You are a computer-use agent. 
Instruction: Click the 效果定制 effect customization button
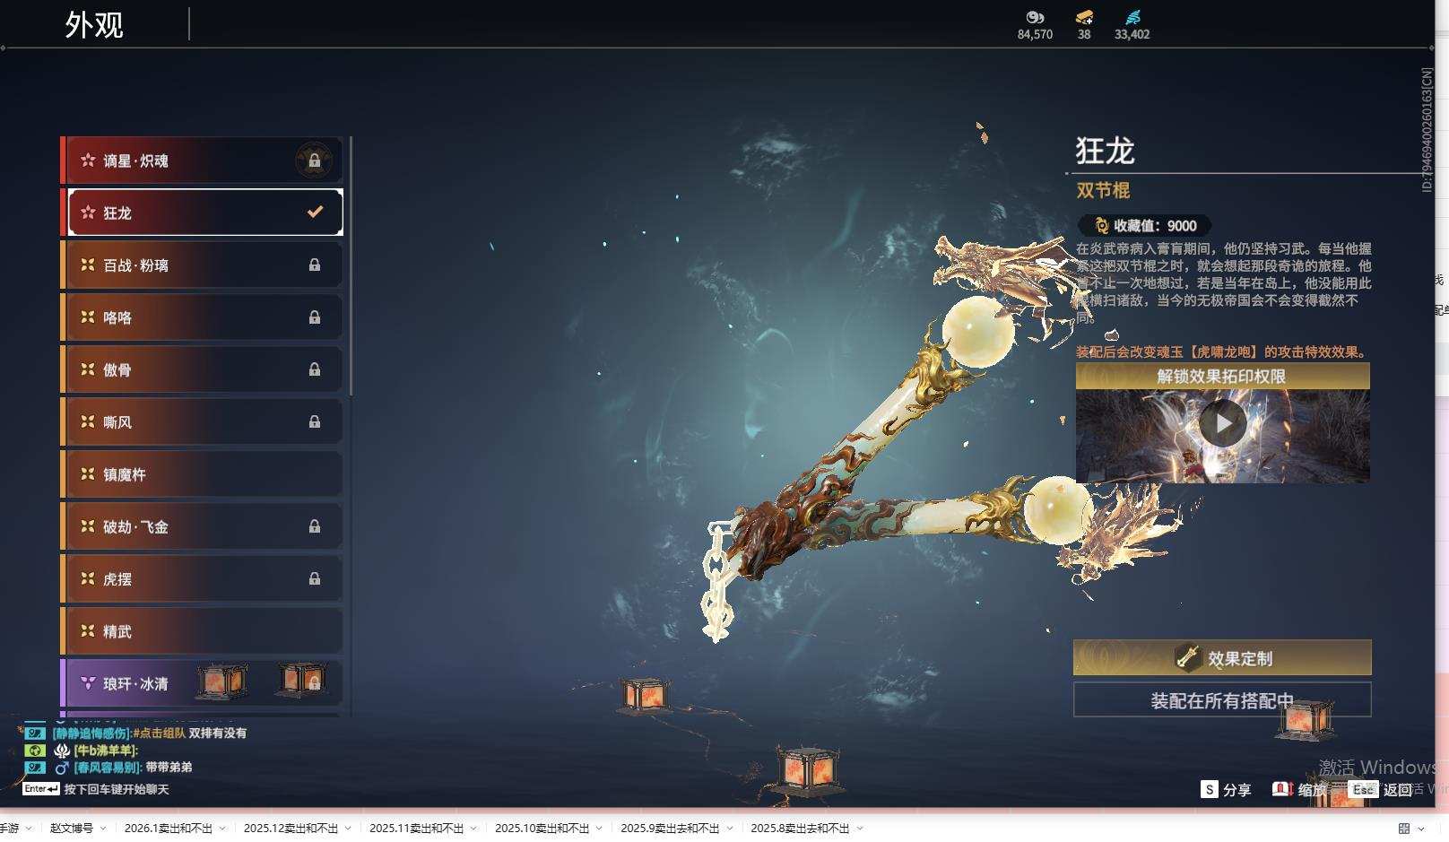click(1222, 657)
